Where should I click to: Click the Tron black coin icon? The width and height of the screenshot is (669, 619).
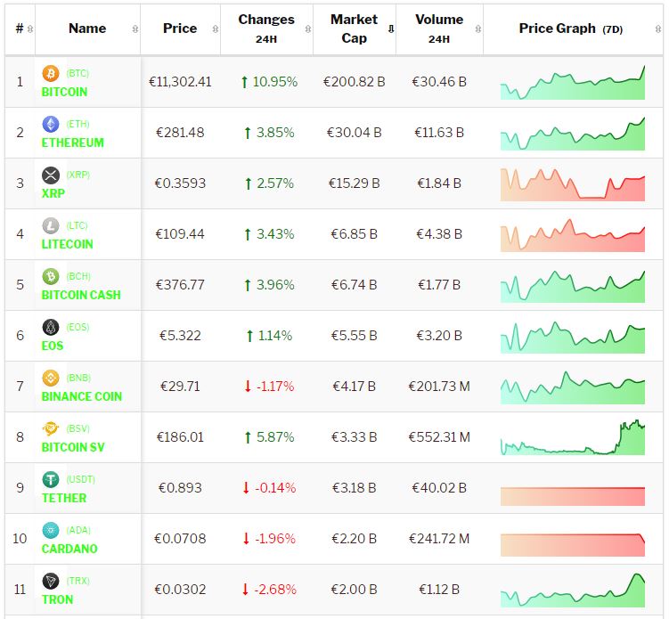point(51,581)
